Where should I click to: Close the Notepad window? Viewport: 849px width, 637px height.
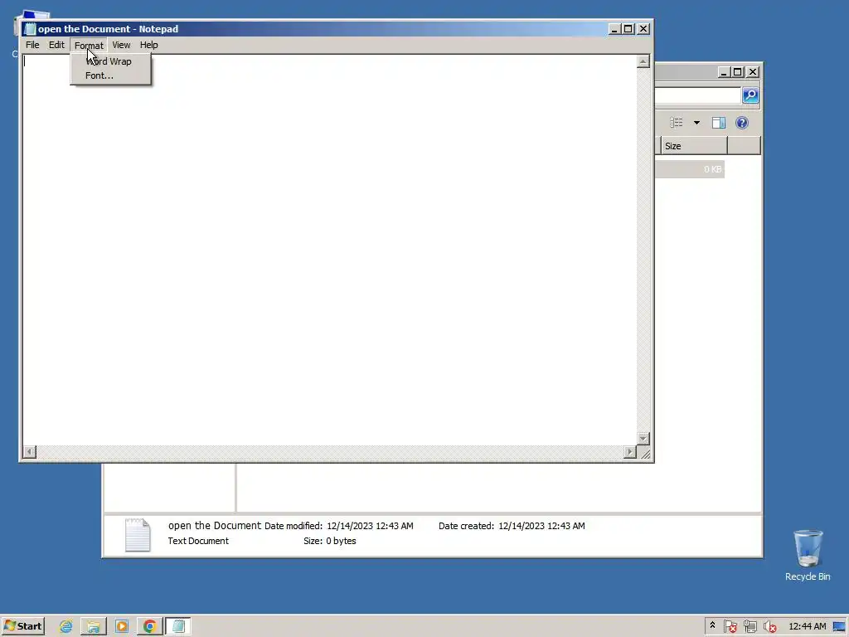pyautogui.click(x=643, y=29)
